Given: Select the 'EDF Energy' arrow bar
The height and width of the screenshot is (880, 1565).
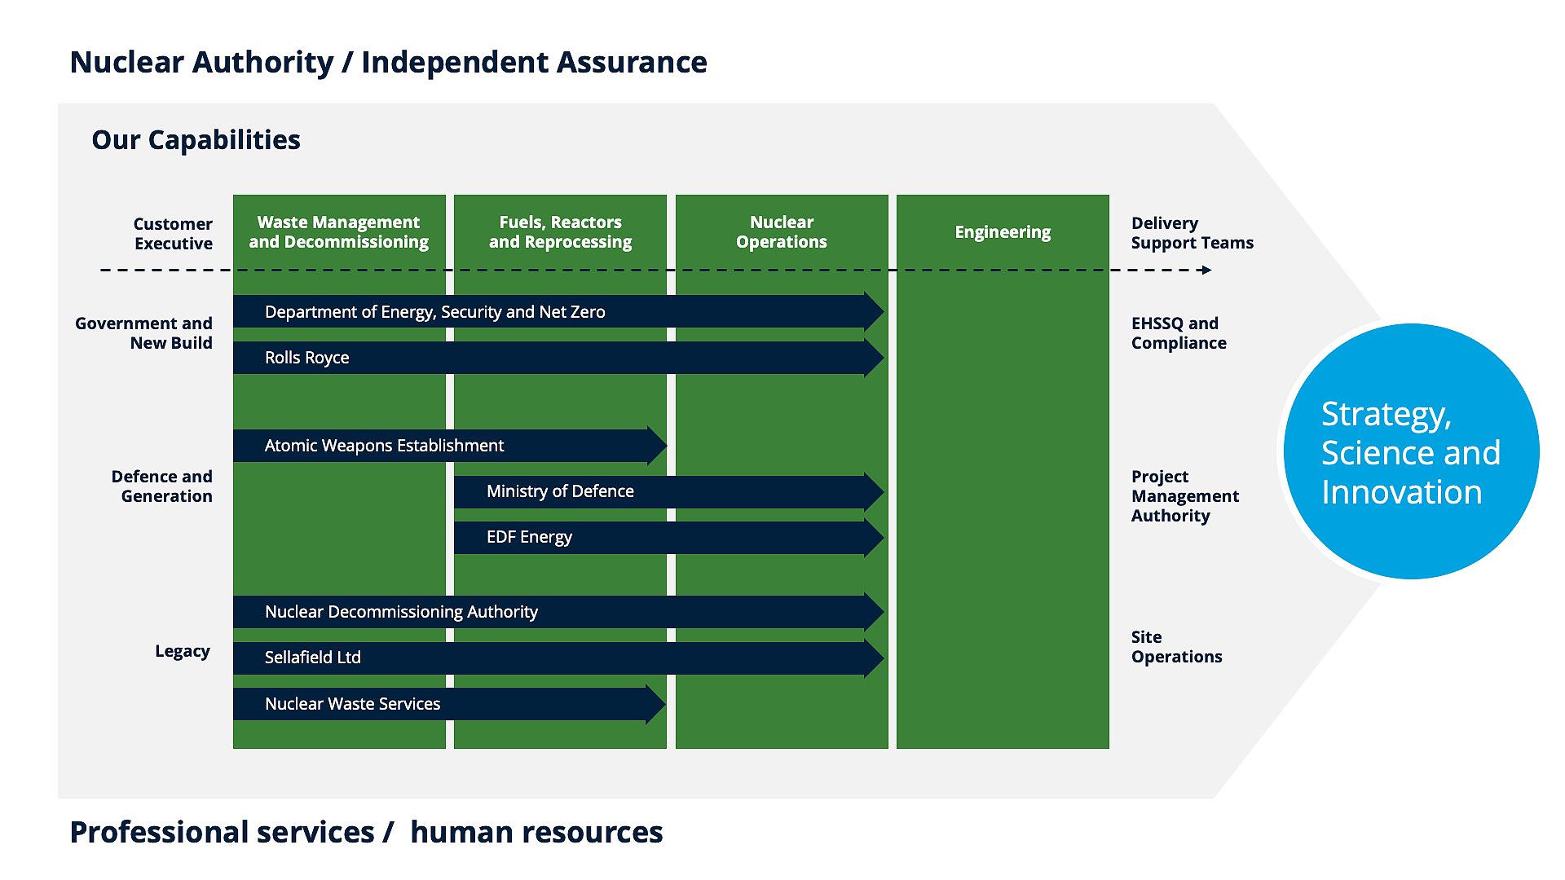Looking at the screenshot, I should coord(669,537).
